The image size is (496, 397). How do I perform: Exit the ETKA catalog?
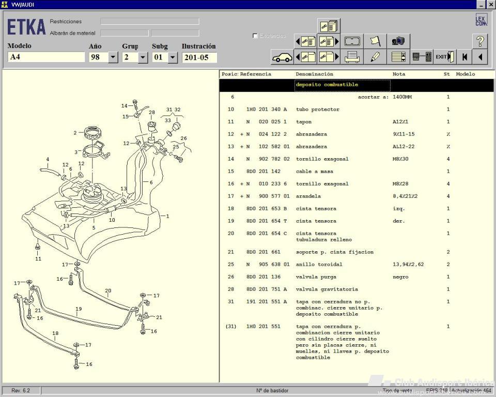[x=445, y=57]
